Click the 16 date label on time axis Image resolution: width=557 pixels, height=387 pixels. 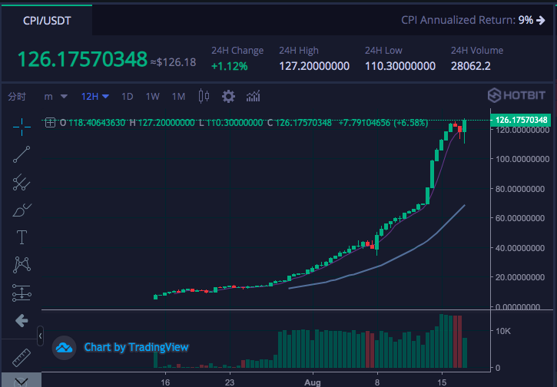(x=165, y=382)
